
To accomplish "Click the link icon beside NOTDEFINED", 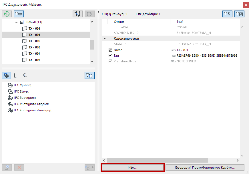I will 173,62.
